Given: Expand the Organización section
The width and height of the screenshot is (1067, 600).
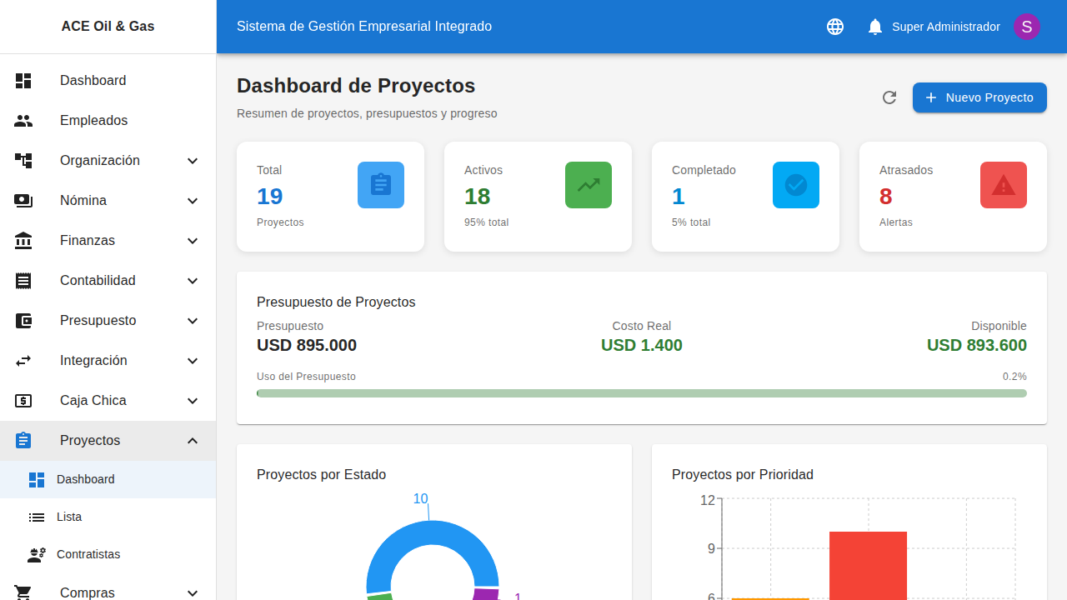Looking at the screenshot, I should click(x=107, y=160).
